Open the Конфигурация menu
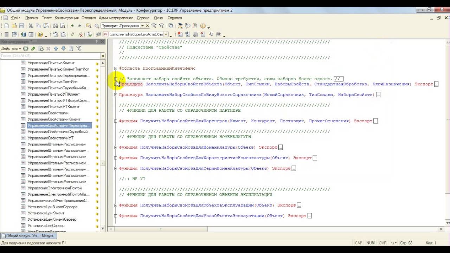The image size is (450, 253). 66,18
